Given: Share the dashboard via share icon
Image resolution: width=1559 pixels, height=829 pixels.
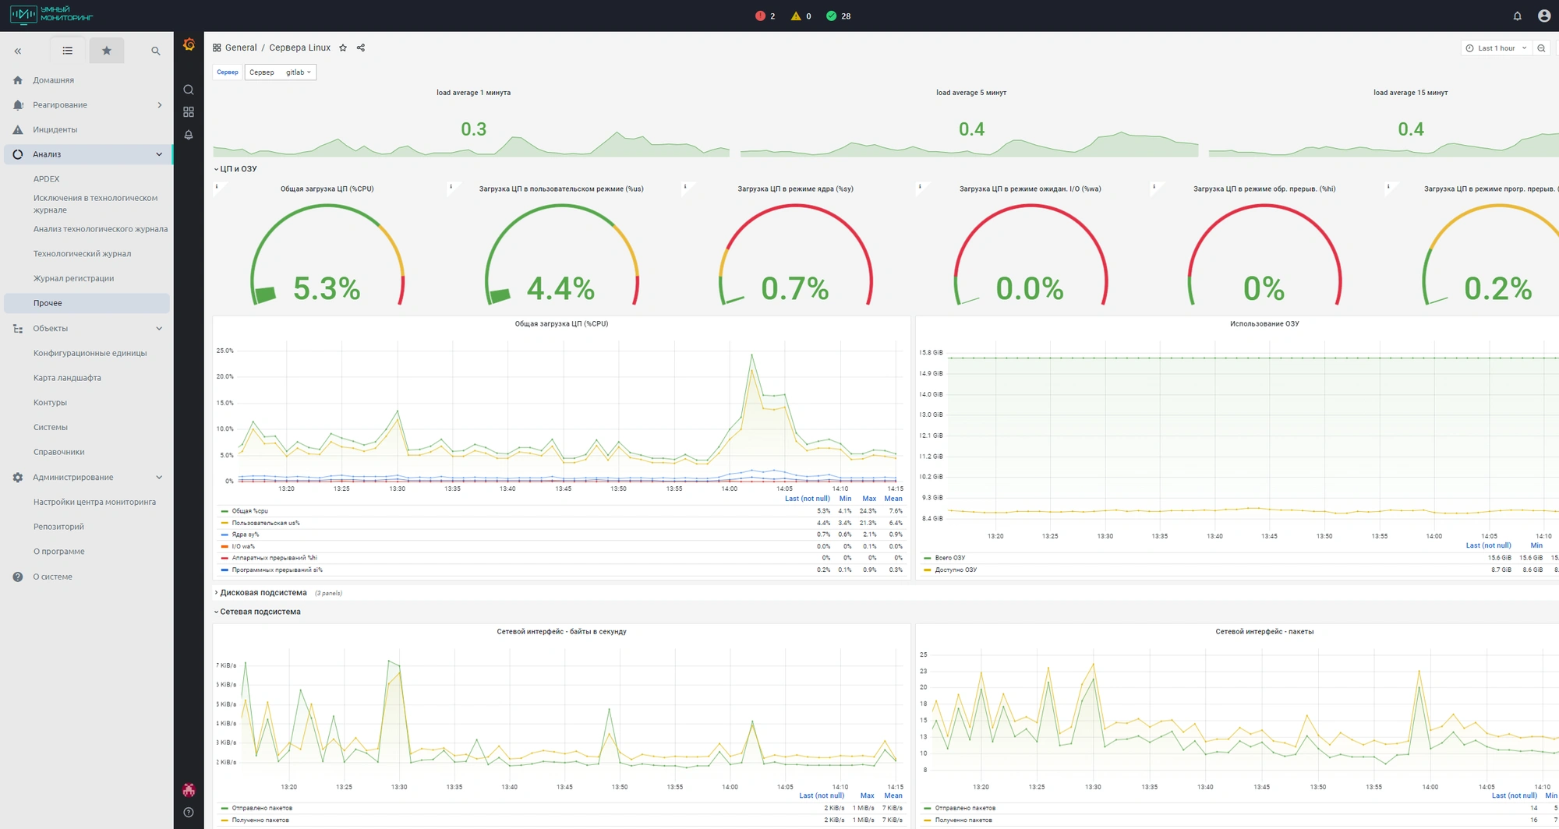Looking at the screenshot, I should 361,48.
